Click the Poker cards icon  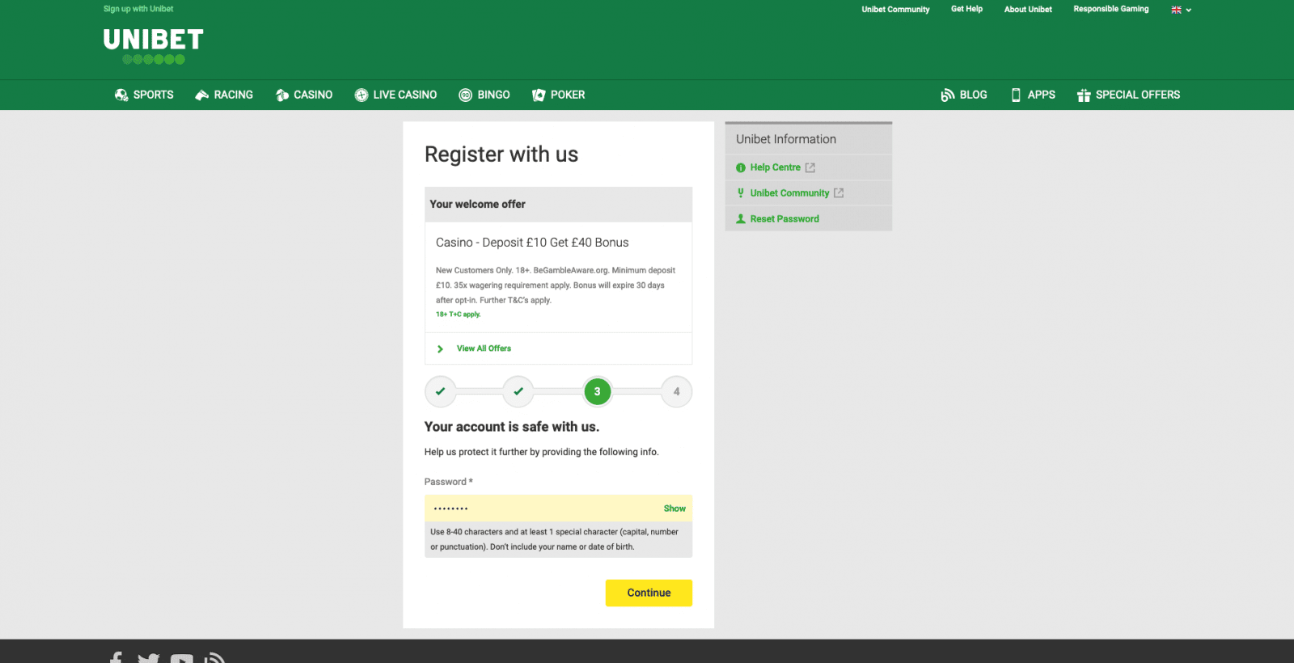click(539, 95)
